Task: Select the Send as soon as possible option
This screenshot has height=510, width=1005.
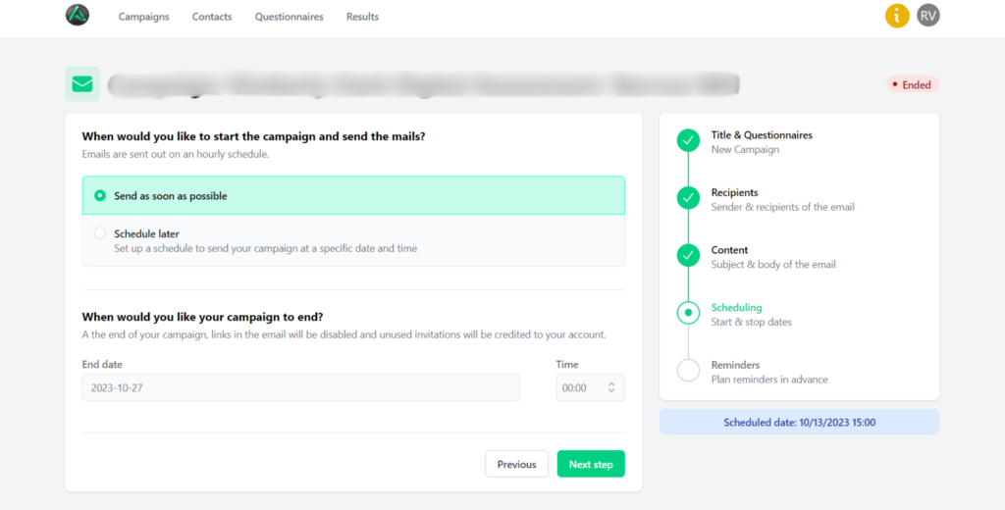Action: click(100, 196)
